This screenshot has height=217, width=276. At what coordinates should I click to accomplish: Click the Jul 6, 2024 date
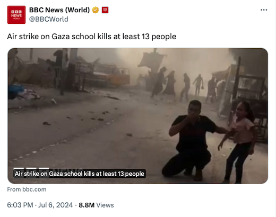55,205
